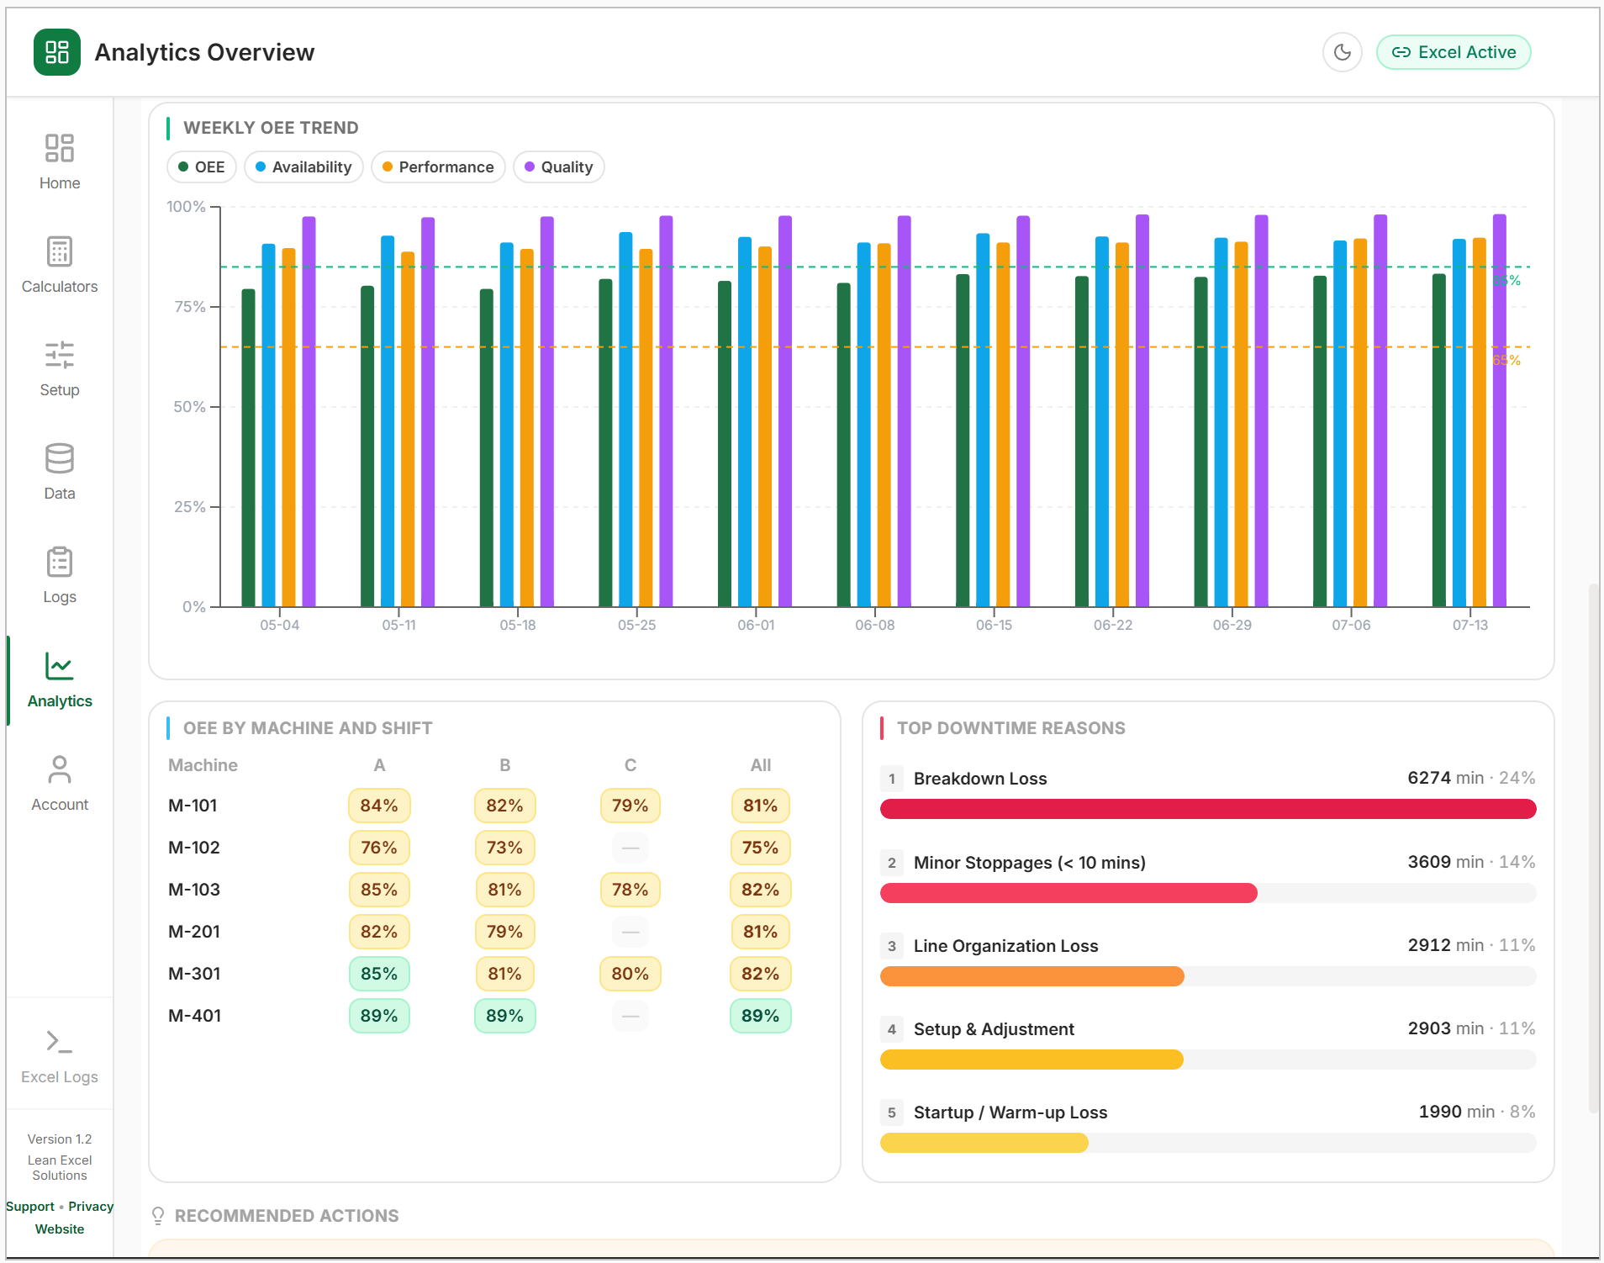Open the Logs clipboard icon
1604x1263 pixels.
pos(60,562)
